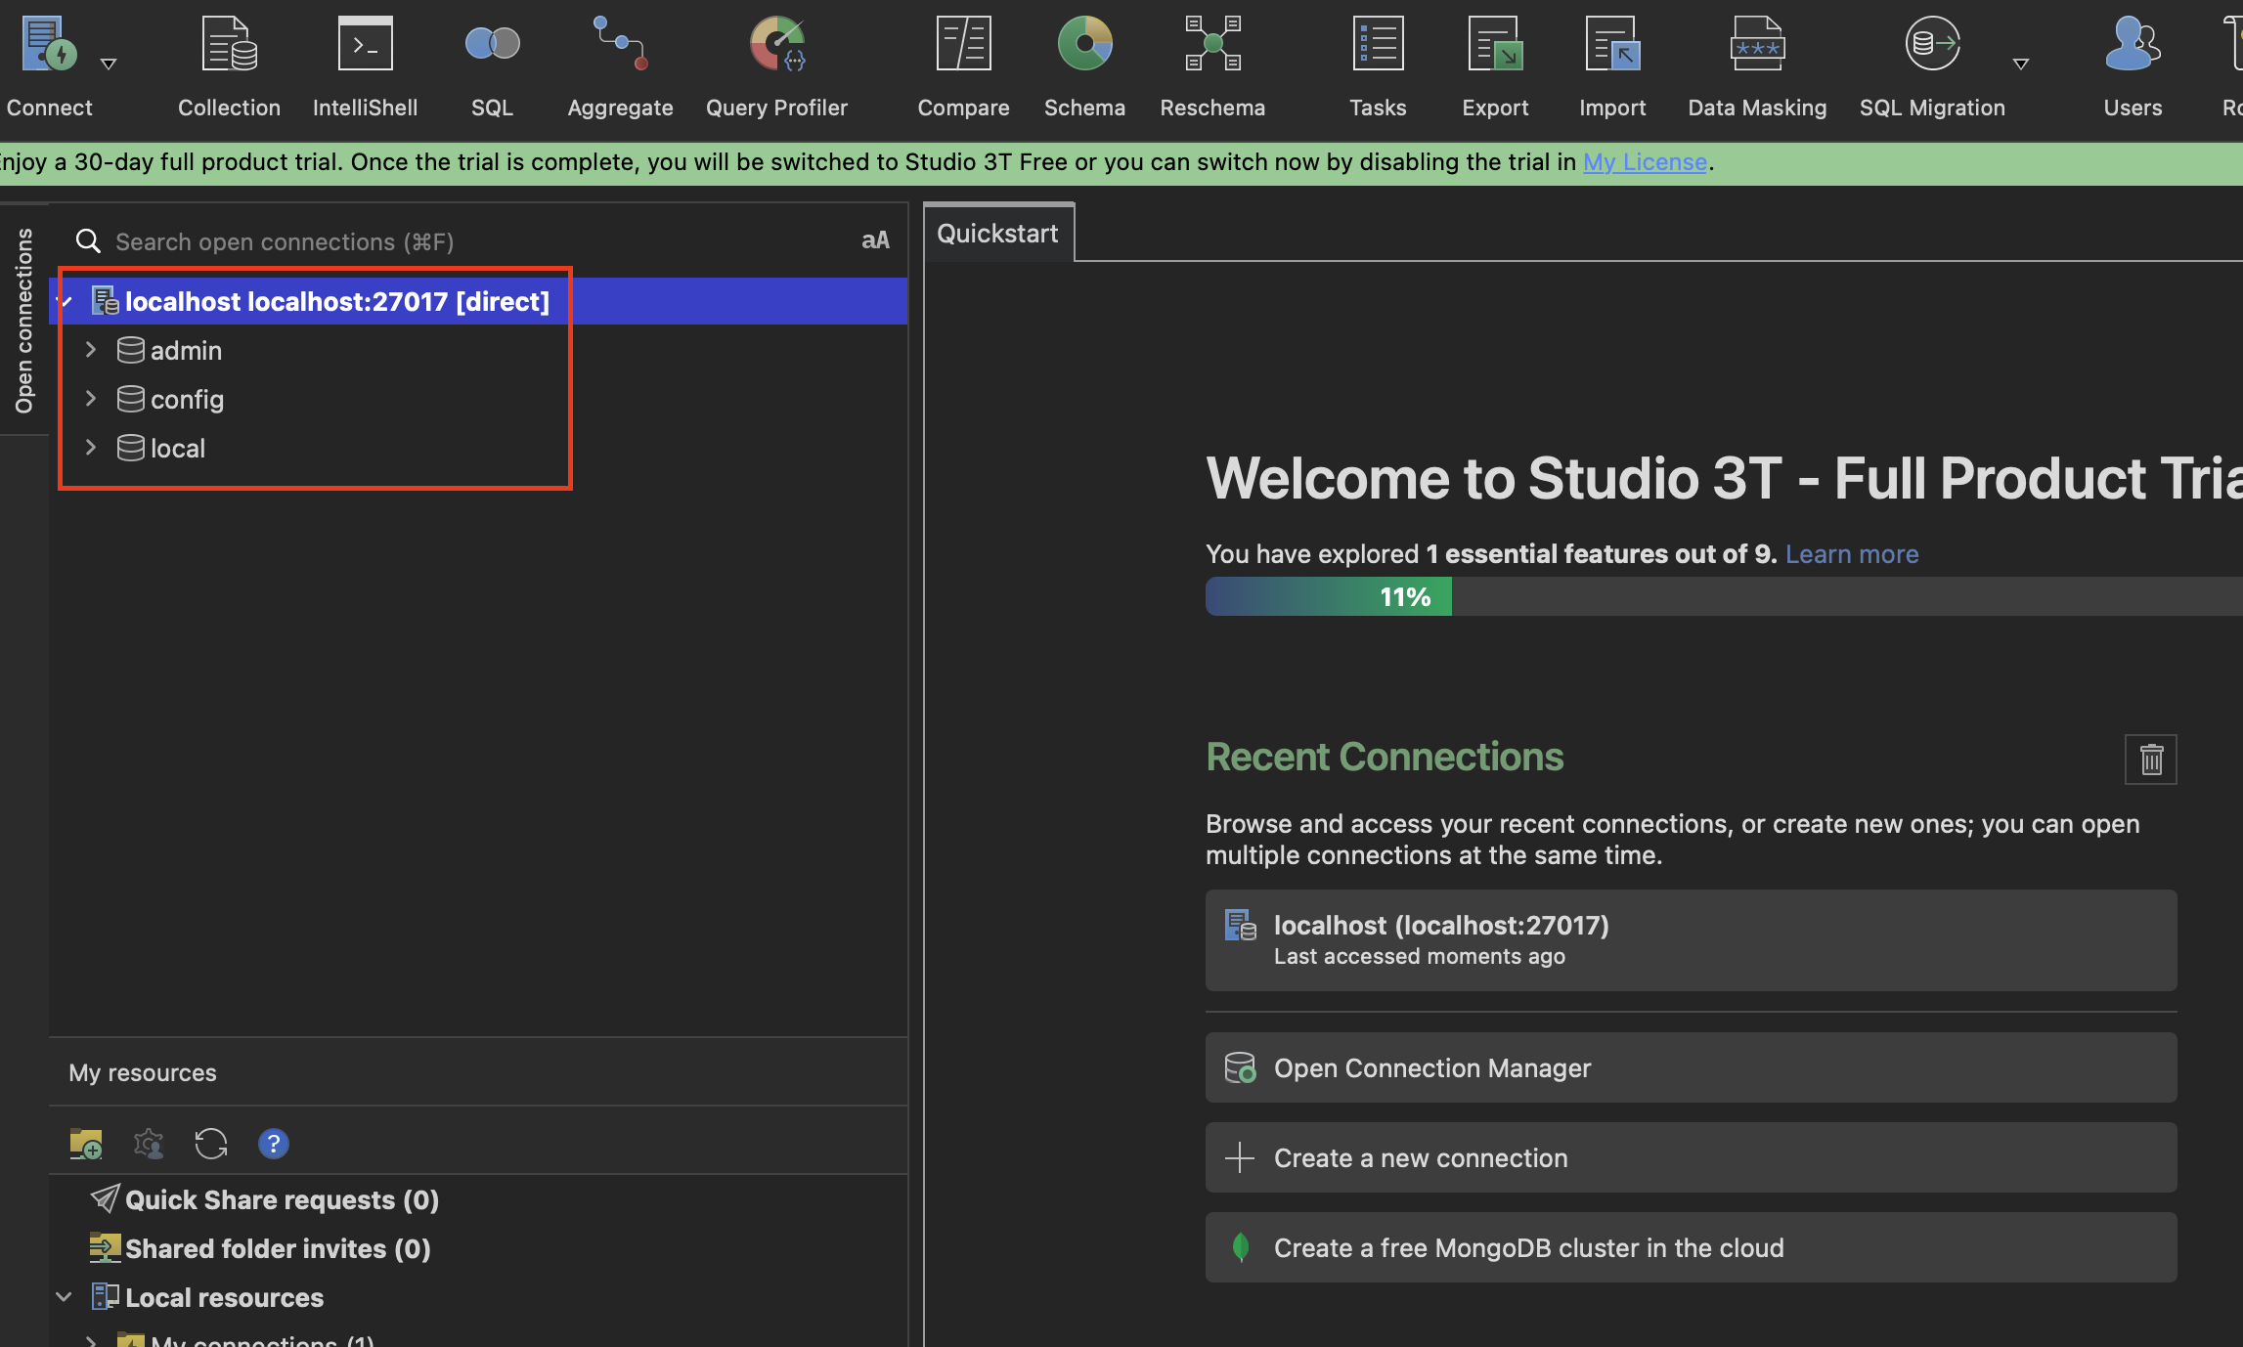
Task: Open the Connect dropdown arrow
Action: click(109, 65)
